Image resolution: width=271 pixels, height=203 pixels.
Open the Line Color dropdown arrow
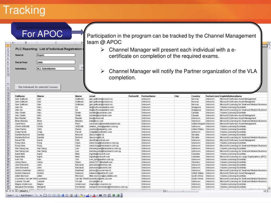[x=91, y=195]
